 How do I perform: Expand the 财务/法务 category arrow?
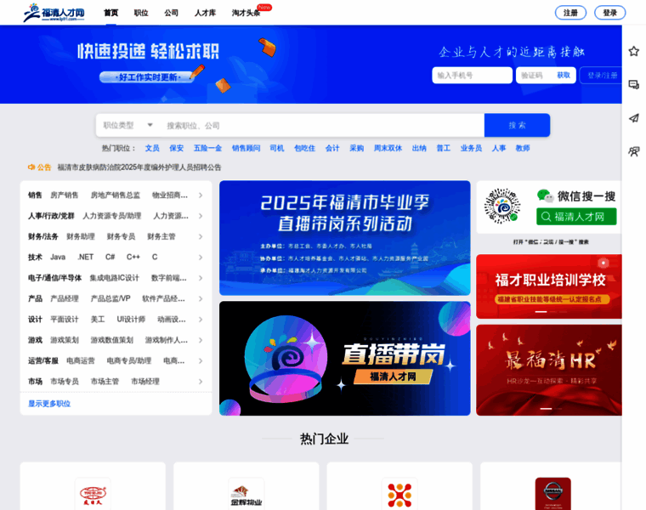201,236
